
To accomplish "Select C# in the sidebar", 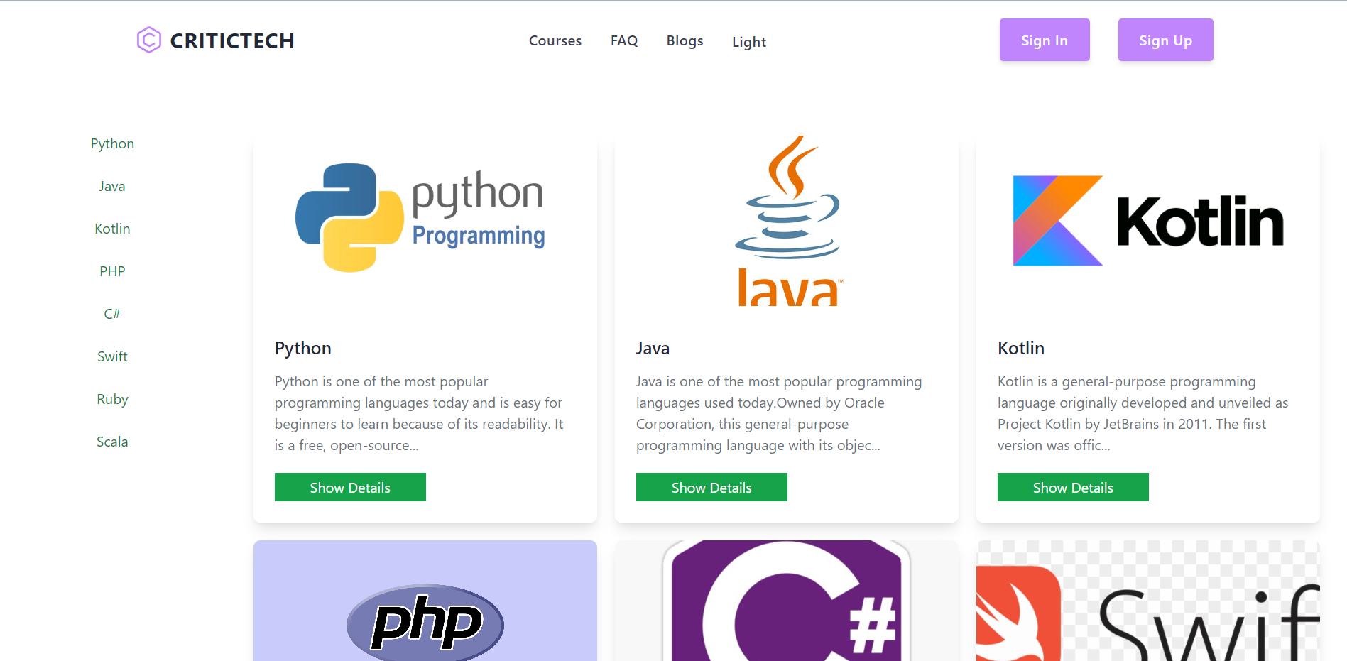I will click(112, 314).
